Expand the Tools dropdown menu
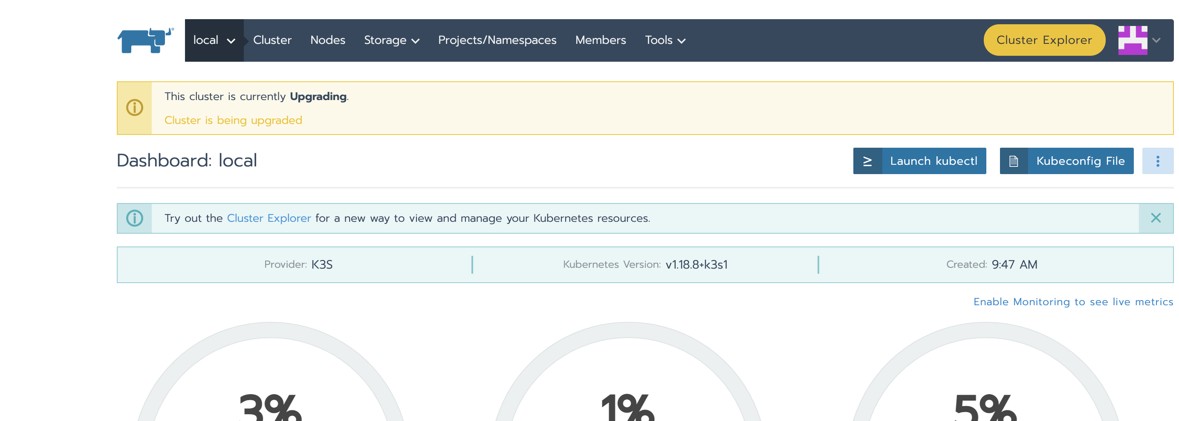This screenshot has width=1179, height=421. click(x=665, y=40)
